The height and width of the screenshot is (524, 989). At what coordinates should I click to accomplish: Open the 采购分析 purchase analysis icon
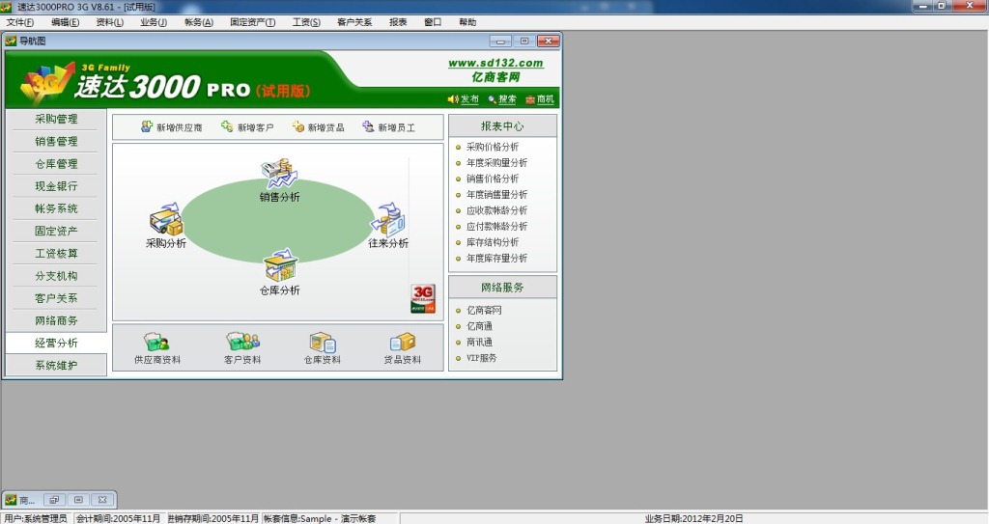(166, 225)
